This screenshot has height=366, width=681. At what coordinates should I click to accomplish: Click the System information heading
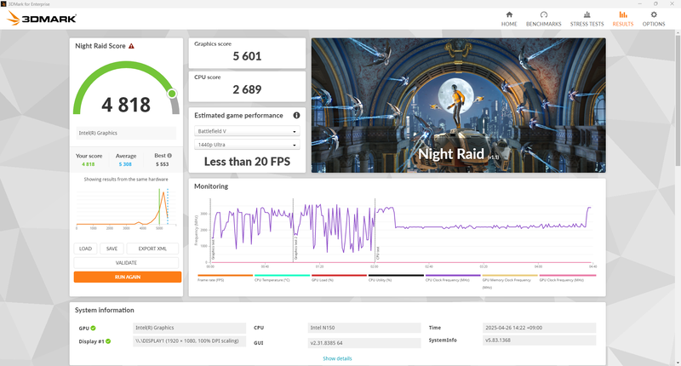(104, 310)
